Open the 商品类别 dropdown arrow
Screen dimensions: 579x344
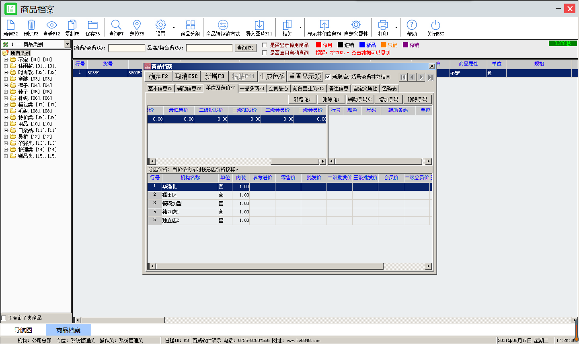point(67,44)
